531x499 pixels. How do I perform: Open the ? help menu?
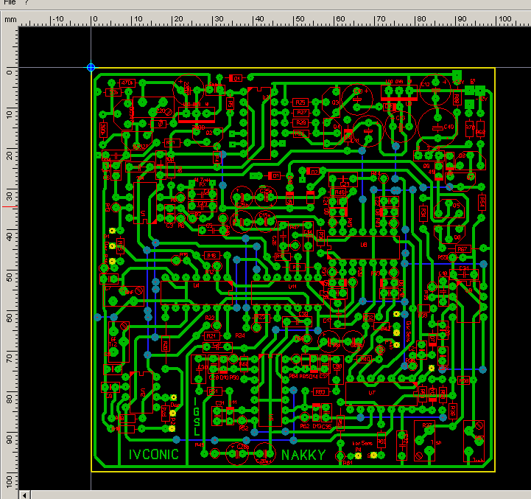pyautogui.click(x=27, y=2)
